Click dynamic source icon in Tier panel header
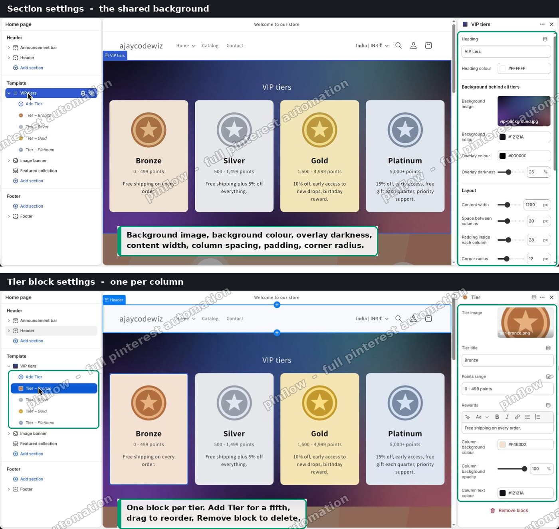559x529 pixels. point(534,297)
